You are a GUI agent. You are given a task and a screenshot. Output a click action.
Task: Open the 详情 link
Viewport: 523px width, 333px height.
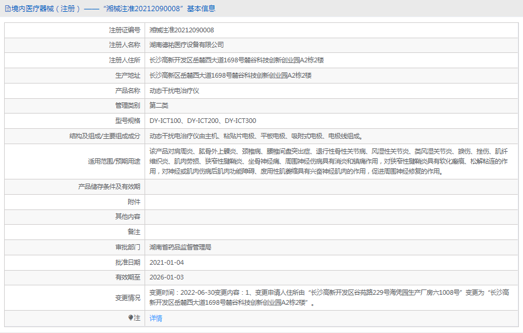[x=156, y=318]
